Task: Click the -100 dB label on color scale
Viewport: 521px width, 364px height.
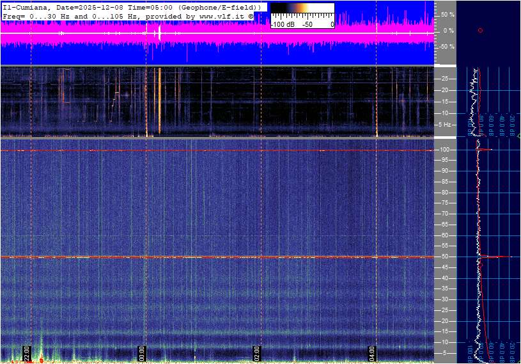Action: point(281,24)
